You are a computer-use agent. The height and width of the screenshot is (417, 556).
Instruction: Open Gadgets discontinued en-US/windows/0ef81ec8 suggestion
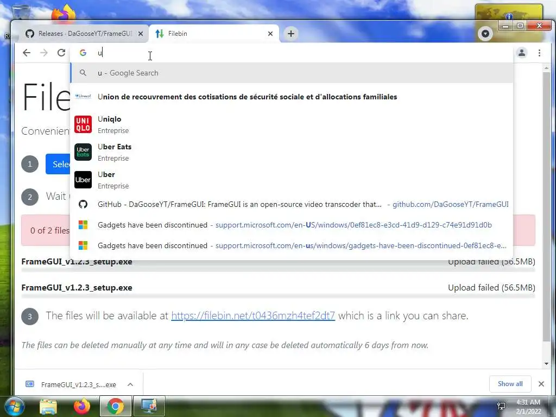pyautogui.click(x=292, y=225)
